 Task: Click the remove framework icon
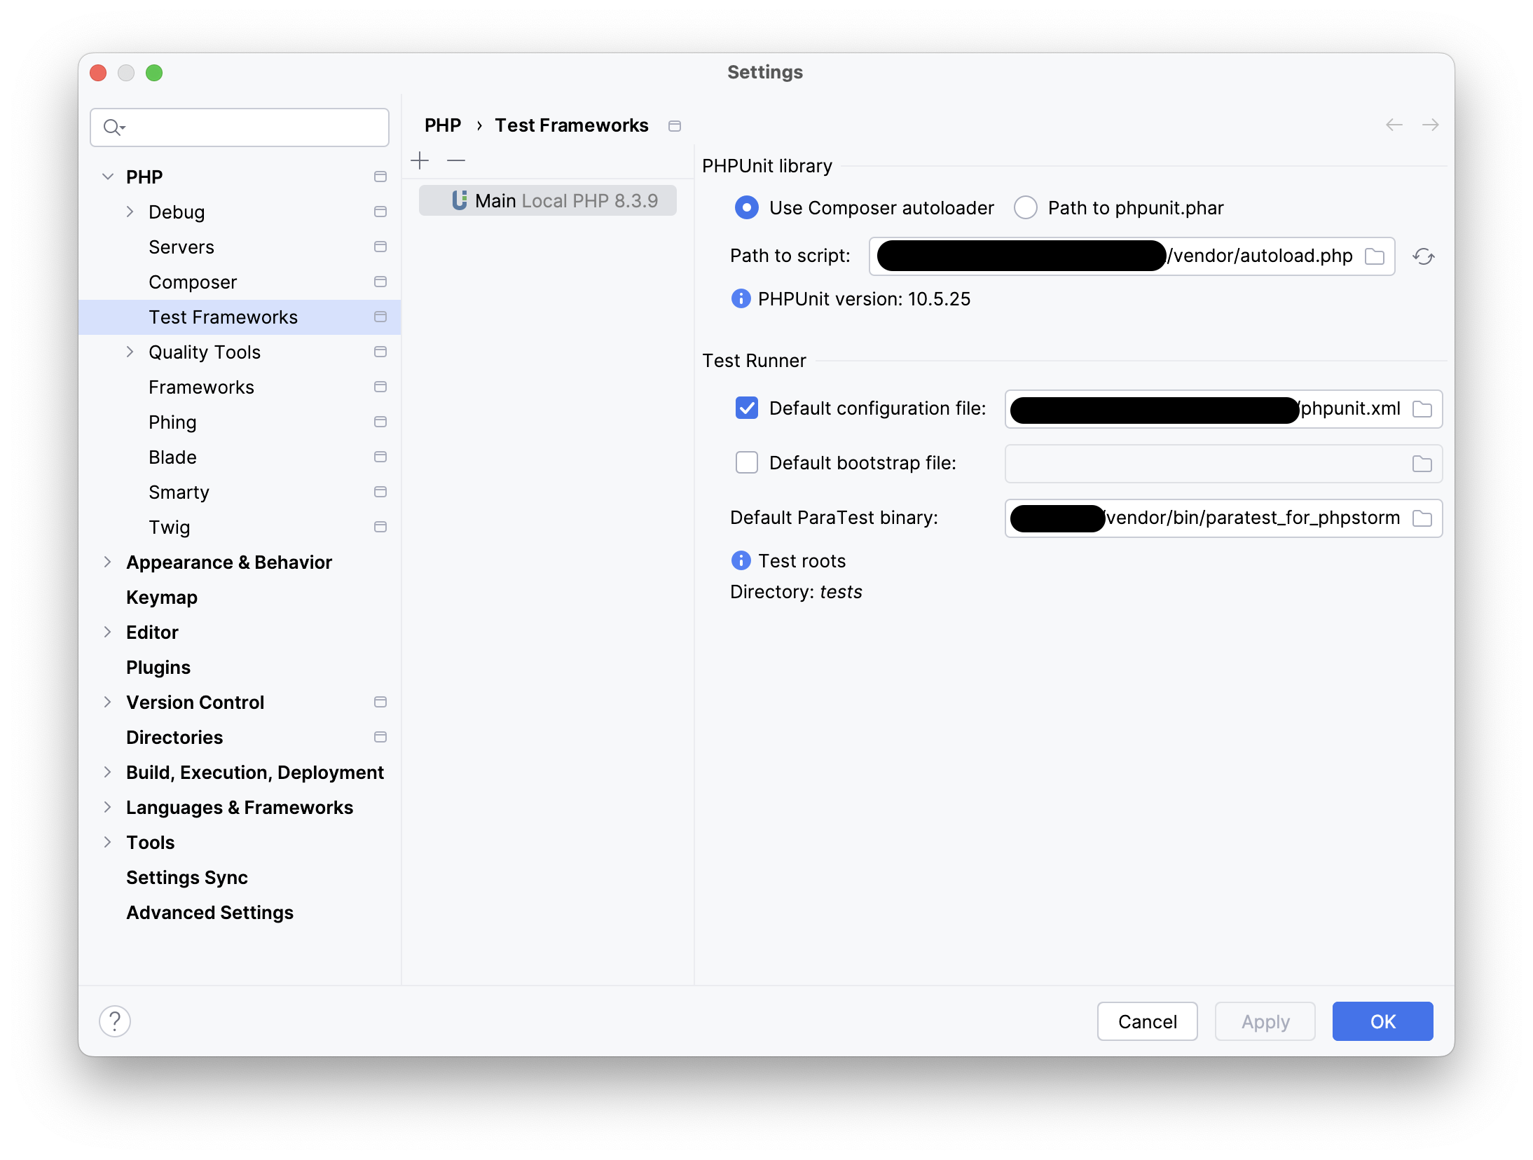tap(457, 161)
